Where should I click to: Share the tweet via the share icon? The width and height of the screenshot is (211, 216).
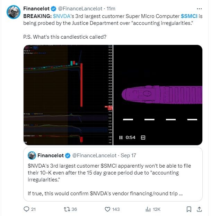point(200,209)
